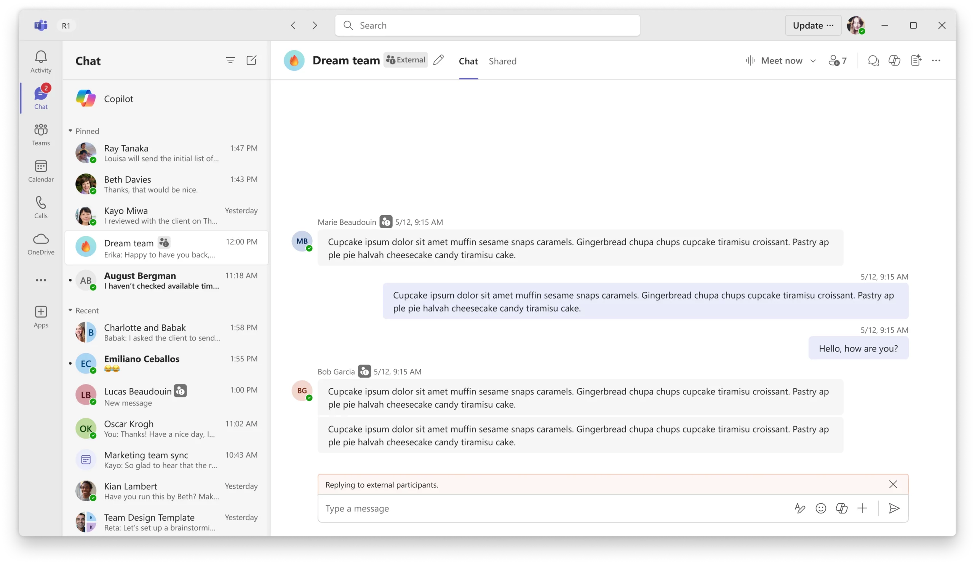
Task: Collapse the Pinned chats section
Action: (x=70, y=131)
